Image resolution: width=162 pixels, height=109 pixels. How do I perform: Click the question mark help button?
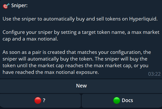tap(41, 101)
